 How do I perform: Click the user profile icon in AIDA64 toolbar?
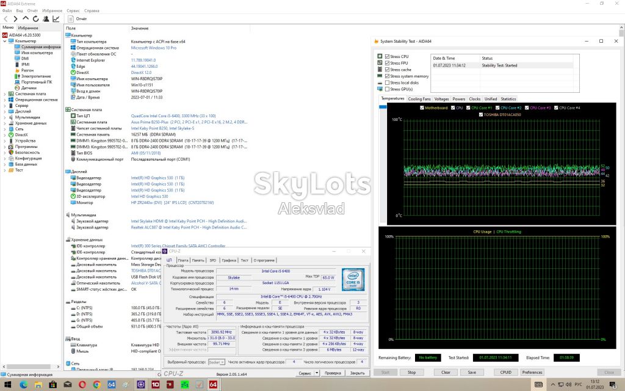46,19
